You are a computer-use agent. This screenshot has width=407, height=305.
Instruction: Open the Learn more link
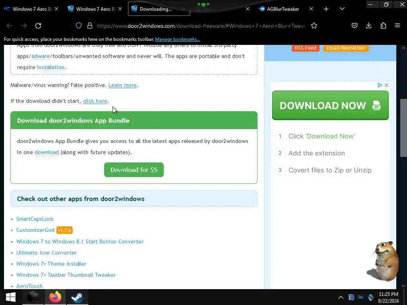(x=122, y=85)
